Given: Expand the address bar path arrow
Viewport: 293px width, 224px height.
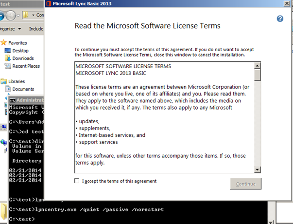Looking at the screenshot, I should (33, 15).
